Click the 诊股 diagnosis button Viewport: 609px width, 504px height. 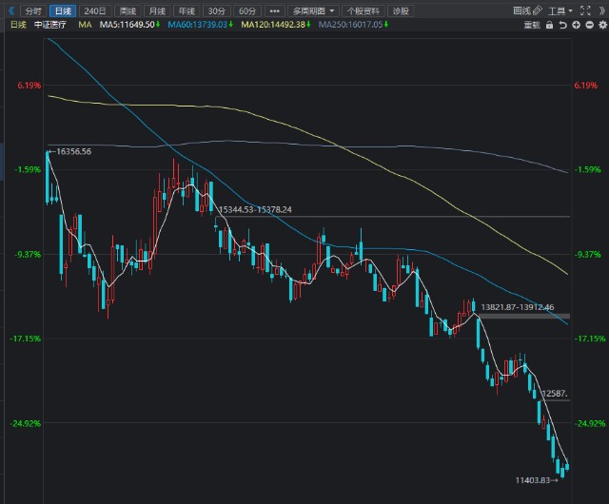(401, 11)
